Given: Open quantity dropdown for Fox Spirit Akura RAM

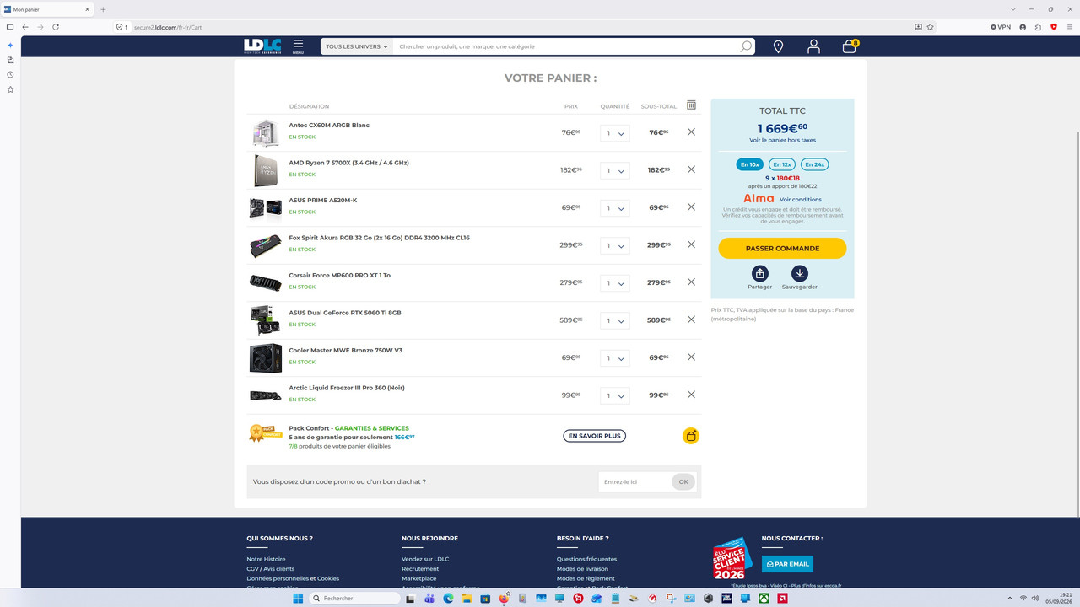Looking at the screenshot, I should tap(615, 245).
